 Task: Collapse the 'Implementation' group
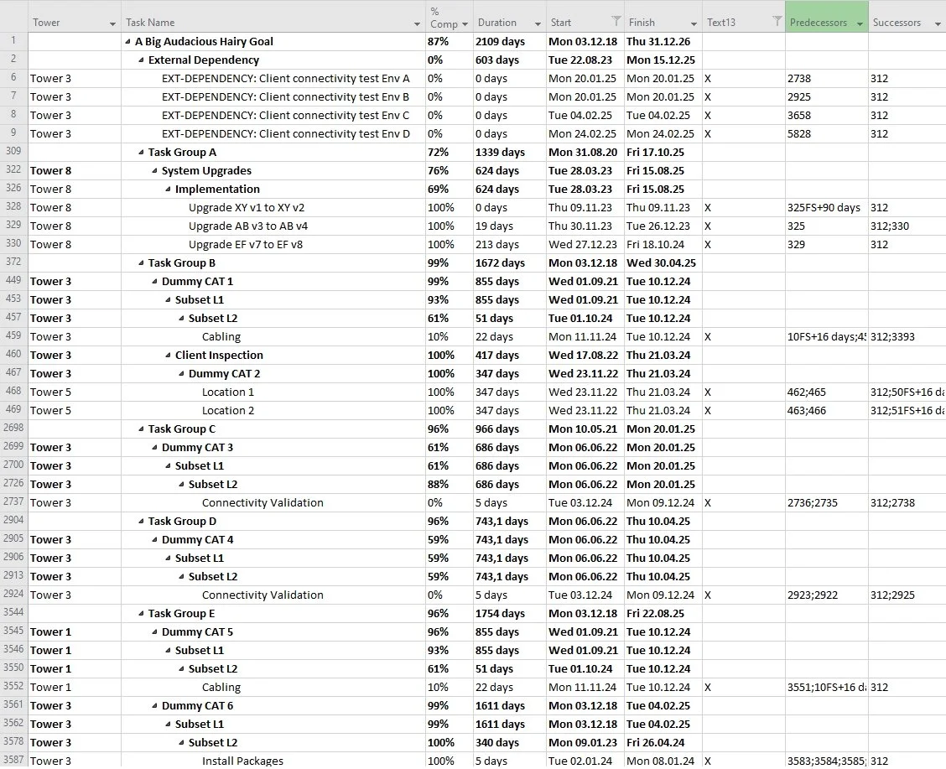point(167,189)
